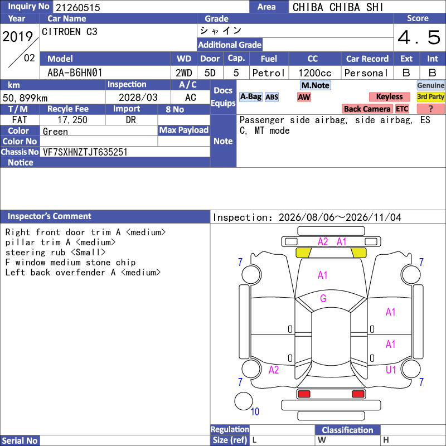Screen dimensions: 446x446
Task: Click the Additional Grade label
Action: [230, 45]
